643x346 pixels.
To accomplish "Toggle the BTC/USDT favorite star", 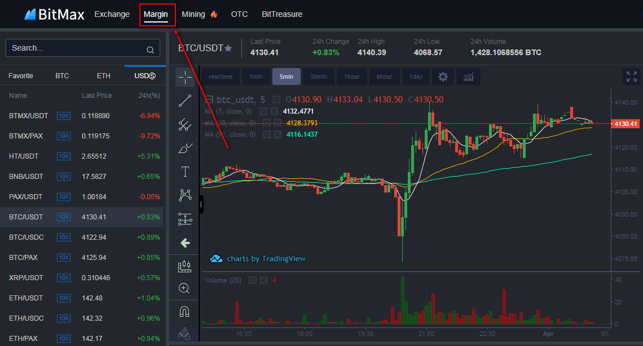I will pyautogui.click(x=228, y=48).
